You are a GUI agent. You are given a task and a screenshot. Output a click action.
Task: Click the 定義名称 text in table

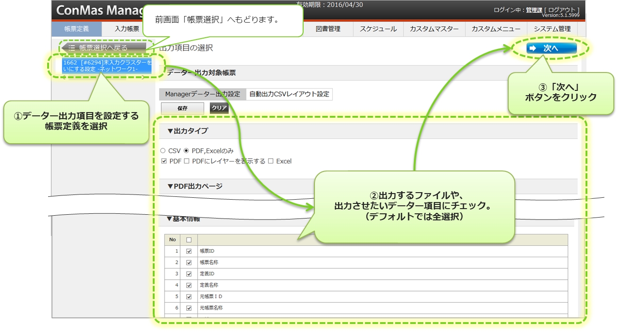pos(209,285)
